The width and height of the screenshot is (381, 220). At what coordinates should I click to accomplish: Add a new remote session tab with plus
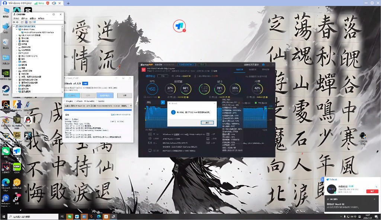[68, 3]
